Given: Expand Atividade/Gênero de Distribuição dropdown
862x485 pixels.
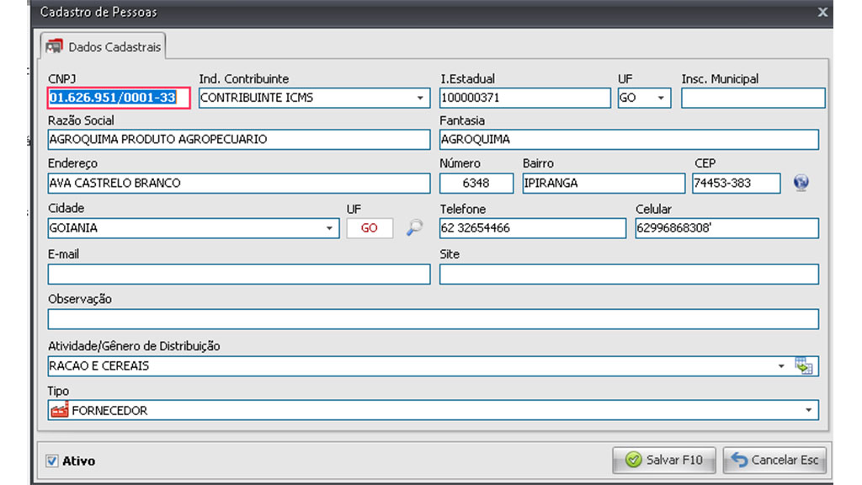Looking at the screenshot, I should (781, 365).
